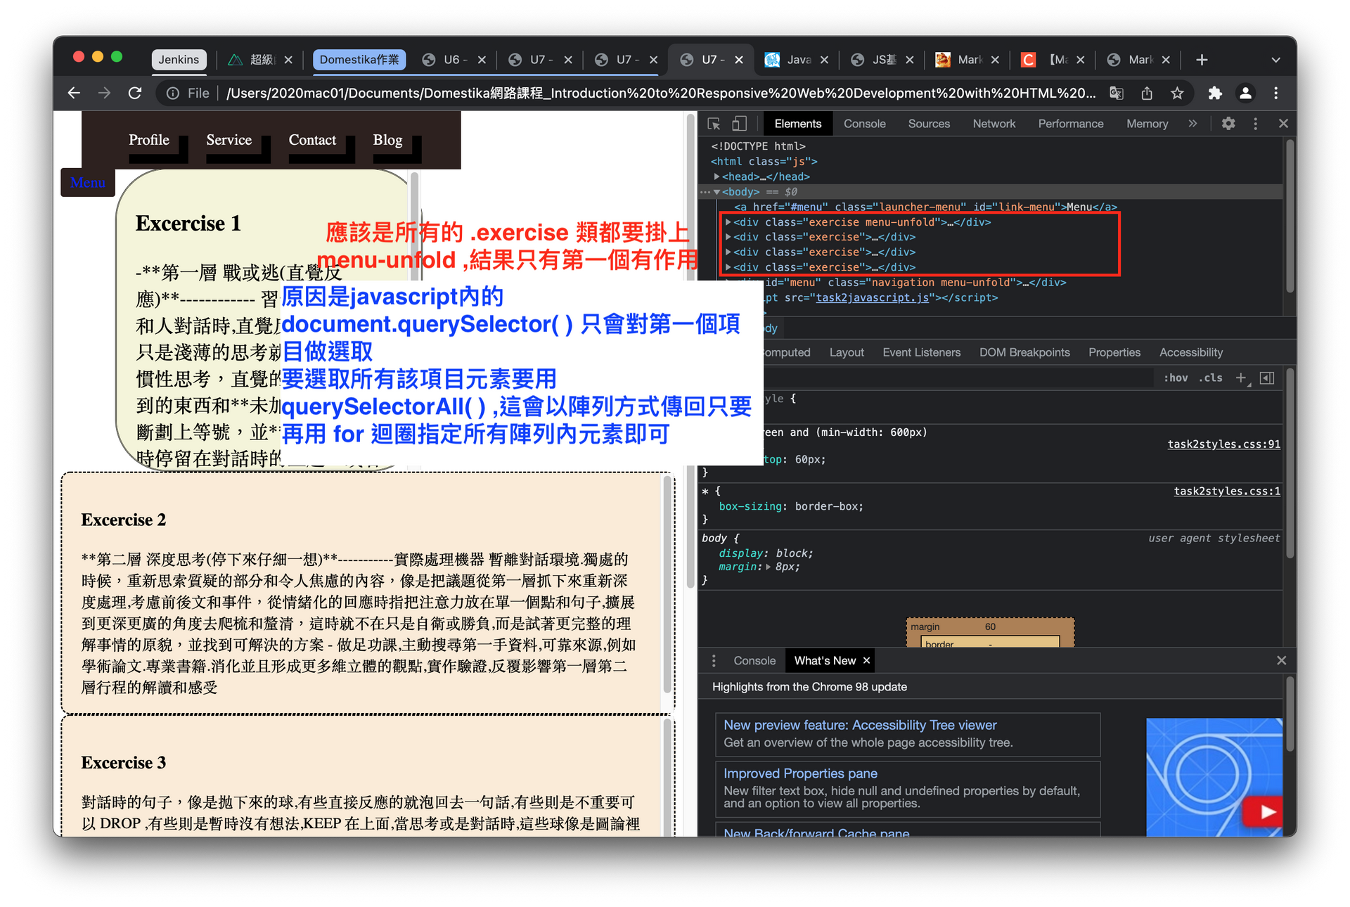Open the Console panel tab
Screen dimensions: 1350x907
tap(864, 124)
